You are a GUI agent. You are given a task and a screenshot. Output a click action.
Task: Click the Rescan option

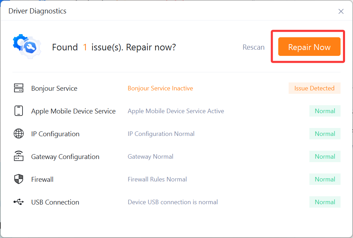tap(254, 47)
